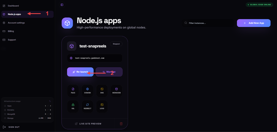Open the MongoDB tile

[x=116, y=91]
